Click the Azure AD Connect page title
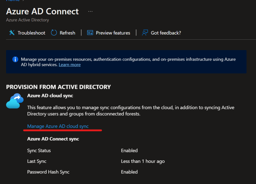Viewport: 256px width, 184px height. tap(42, 12)
